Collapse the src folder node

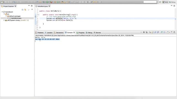pos(4,14)
